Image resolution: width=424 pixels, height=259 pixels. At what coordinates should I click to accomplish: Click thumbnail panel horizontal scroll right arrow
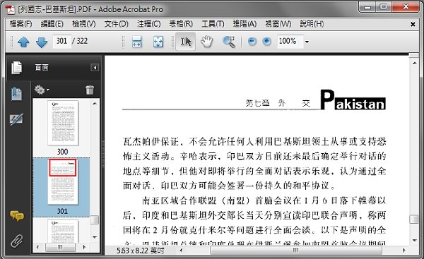point(84,247)
